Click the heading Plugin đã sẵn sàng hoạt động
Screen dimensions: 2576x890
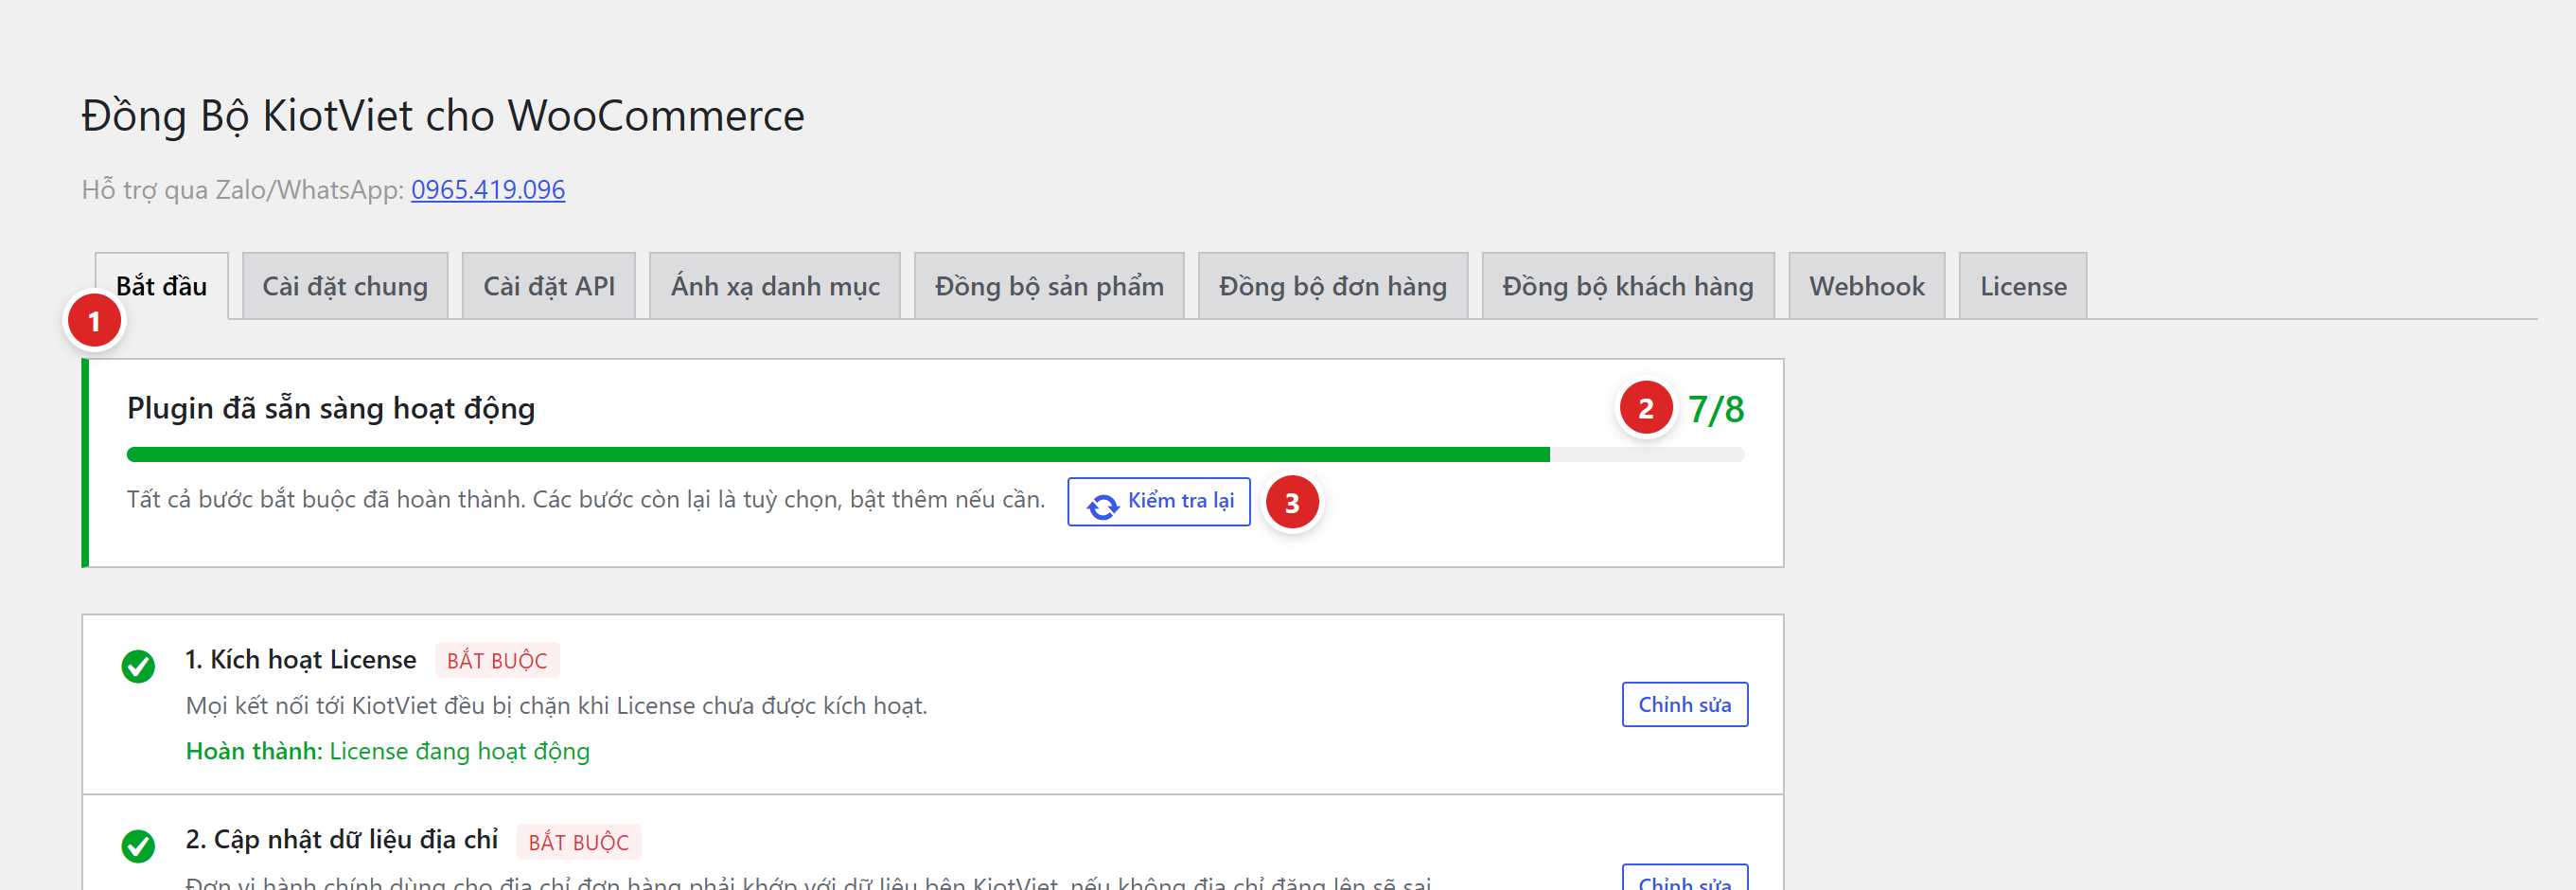[x=331, y=408]
